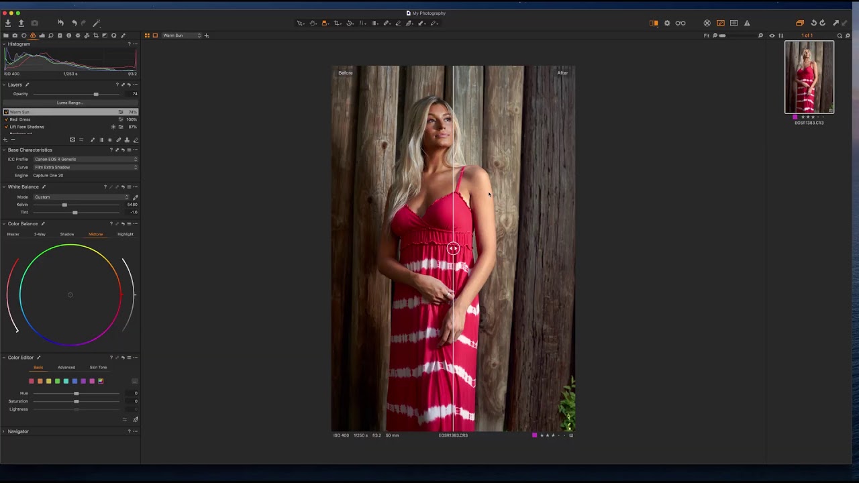
Task: Open the Metadata info tool tab
Action: pos(68,36)
